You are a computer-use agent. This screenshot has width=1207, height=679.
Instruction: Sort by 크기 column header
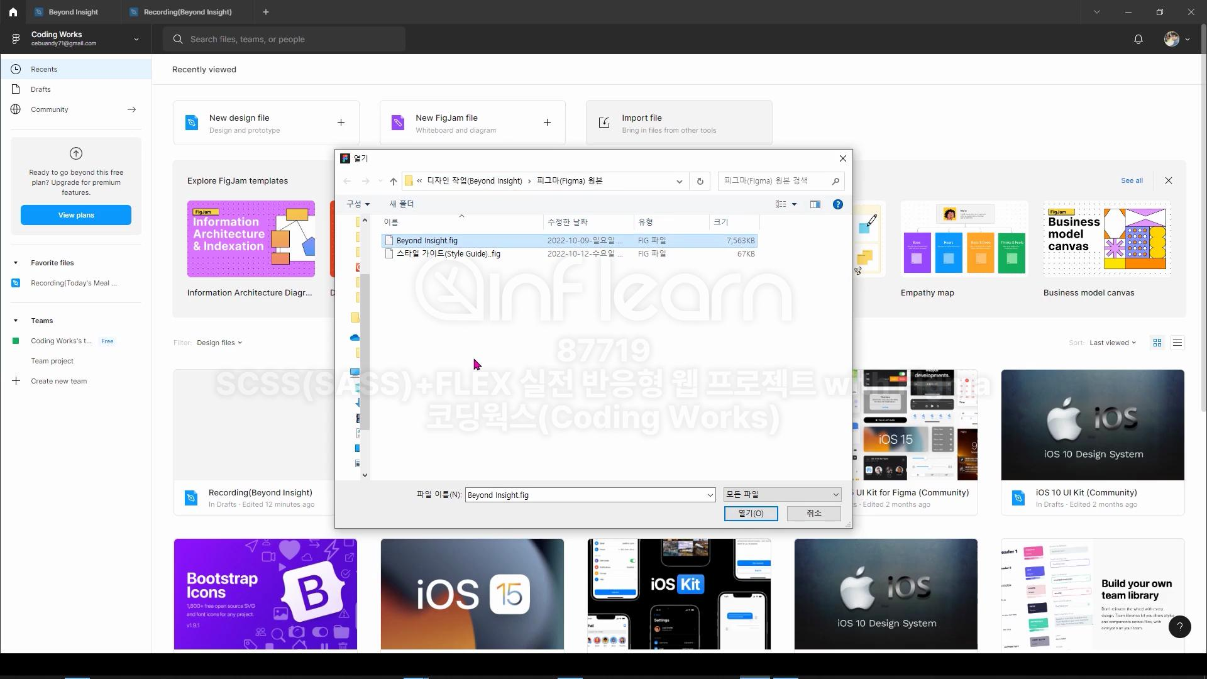[735, 222]
